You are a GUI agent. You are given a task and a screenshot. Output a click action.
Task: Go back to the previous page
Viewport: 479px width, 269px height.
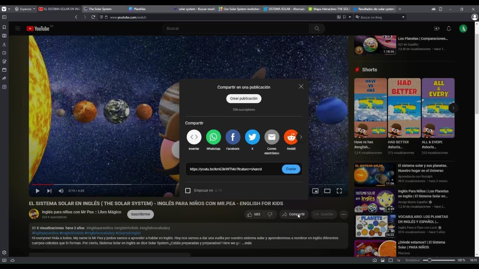click(76, 17)
